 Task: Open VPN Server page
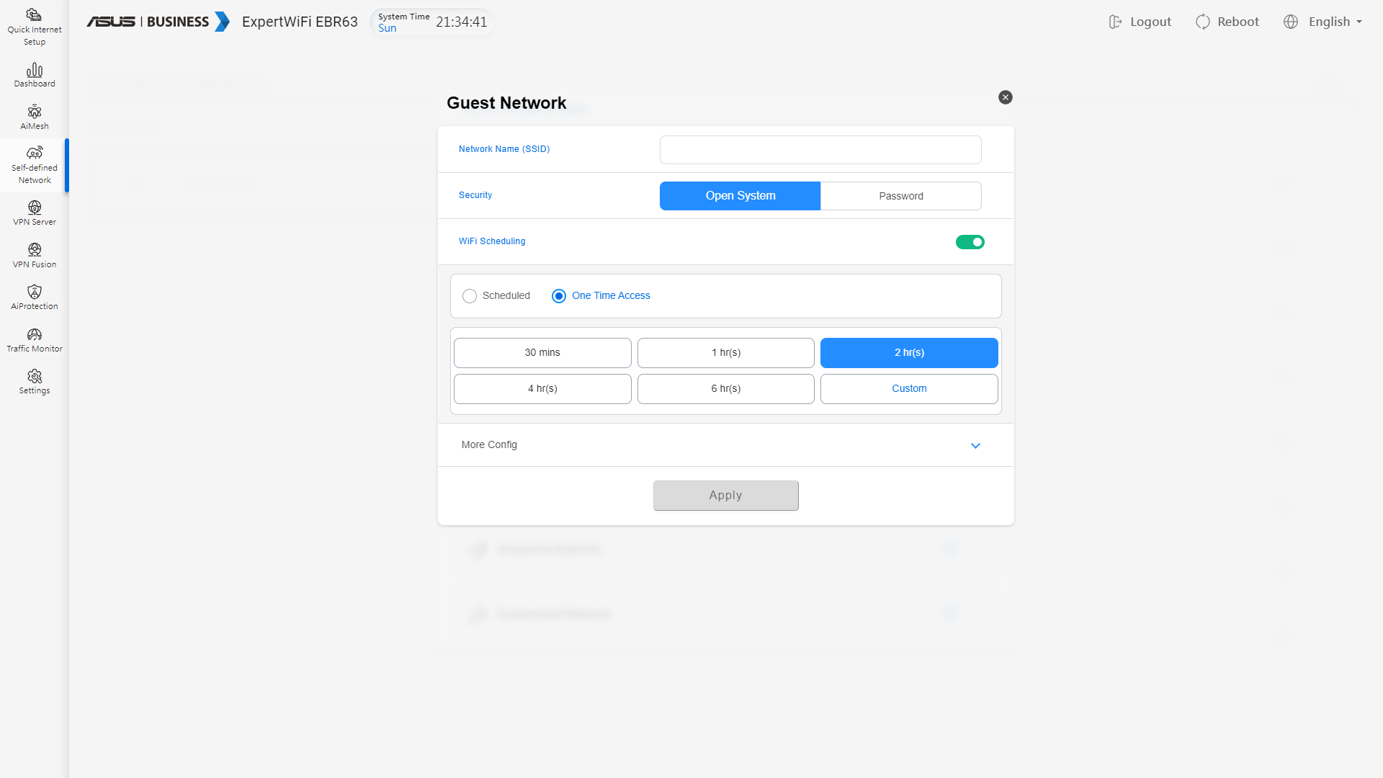point(34,213)
